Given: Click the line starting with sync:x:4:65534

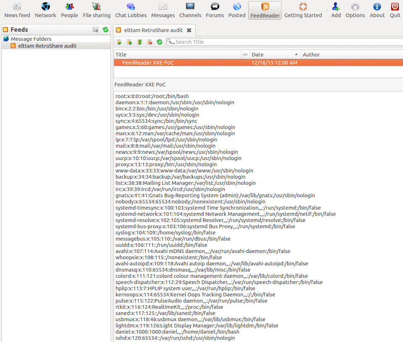Looking at the screenshot, I should 156,121.
